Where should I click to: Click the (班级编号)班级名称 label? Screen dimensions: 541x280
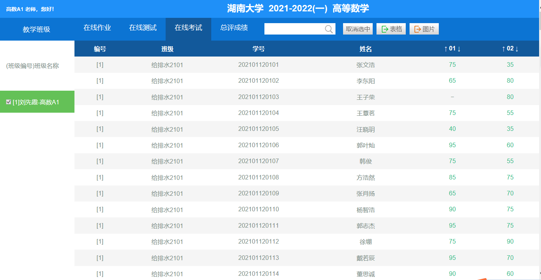(x=33, y=66)
